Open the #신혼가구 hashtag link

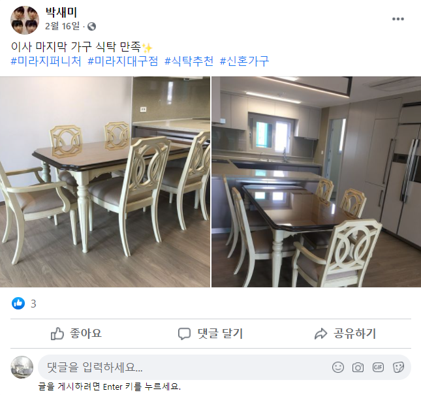(x=244, y=61)
